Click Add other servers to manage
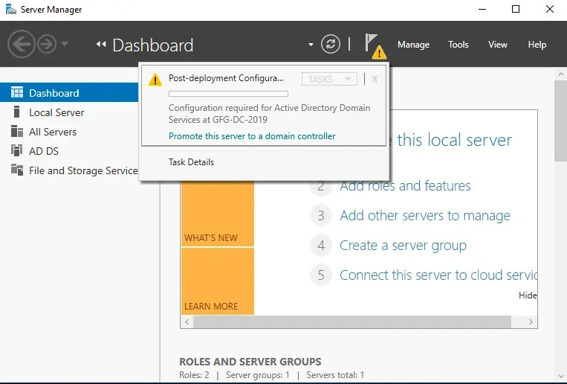This screenshot has width=567, height=384. point(425,216)
